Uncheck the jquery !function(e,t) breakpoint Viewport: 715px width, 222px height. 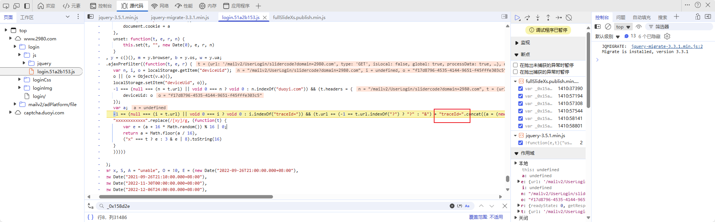click(521, 143)
